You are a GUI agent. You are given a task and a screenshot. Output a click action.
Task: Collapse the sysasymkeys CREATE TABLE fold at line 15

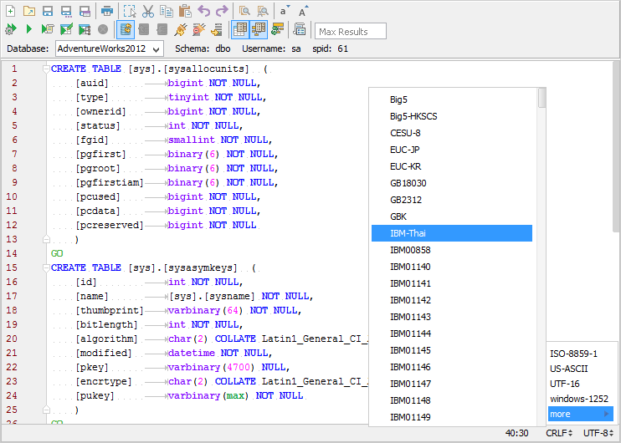pyautogui.click(x=46, y=268)
